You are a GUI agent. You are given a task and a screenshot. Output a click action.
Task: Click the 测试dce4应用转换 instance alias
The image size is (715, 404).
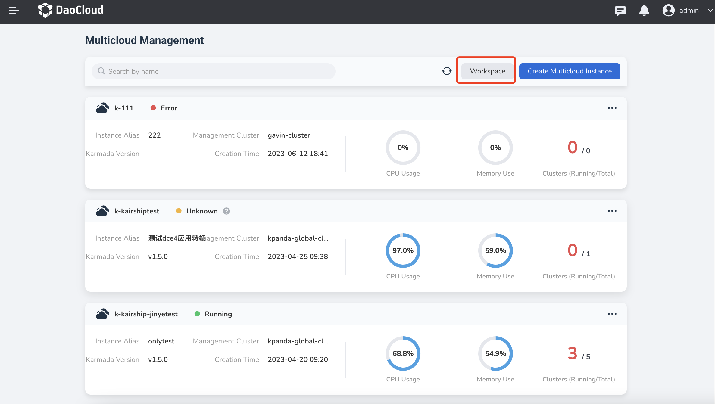[177, 238]
